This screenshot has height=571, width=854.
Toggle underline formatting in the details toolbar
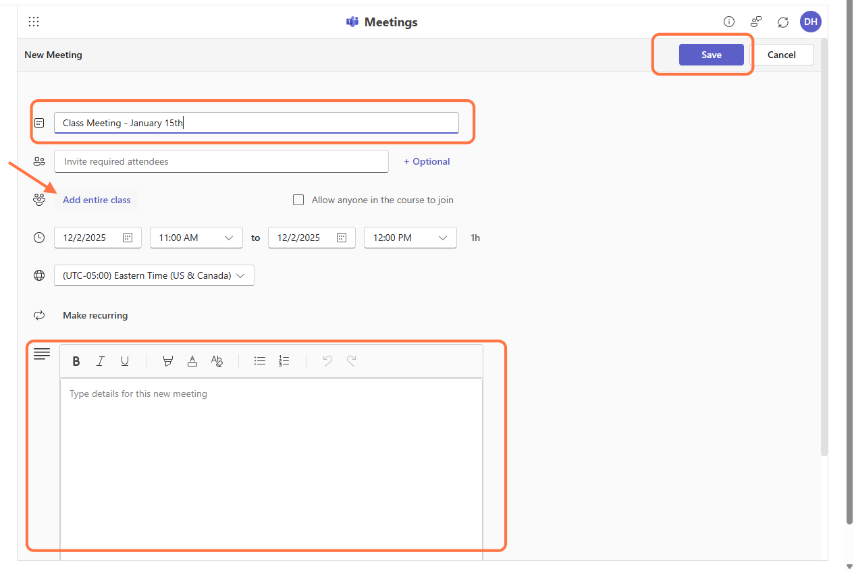tap(125, 361)
